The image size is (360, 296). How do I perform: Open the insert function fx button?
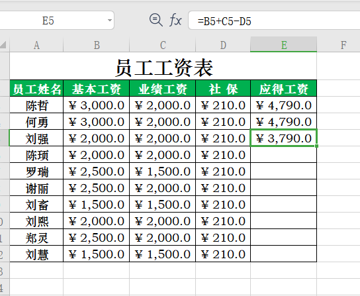point(175,21)
